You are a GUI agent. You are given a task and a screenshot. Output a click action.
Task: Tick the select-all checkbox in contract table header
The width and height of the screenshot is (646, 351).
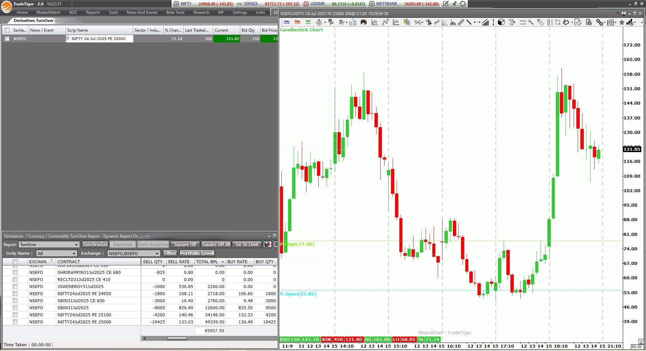pyautogui.click(x=15, y=261)
